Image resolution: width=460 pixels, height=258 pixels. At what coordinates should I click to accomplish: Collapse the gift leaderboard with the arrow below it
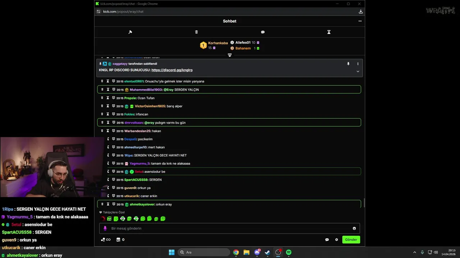click(230, 55)
